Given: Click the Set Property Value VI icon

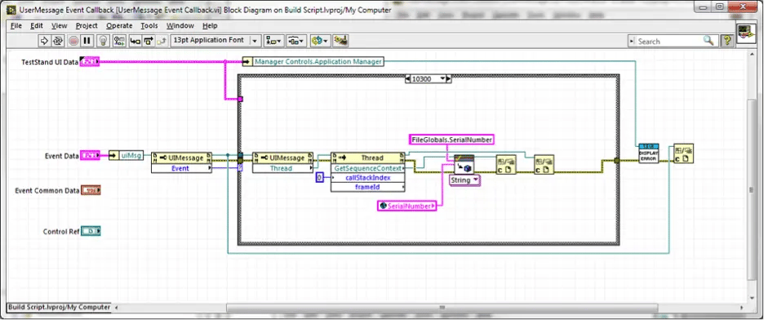Looking at the screenshot, I should pos(464,165).
